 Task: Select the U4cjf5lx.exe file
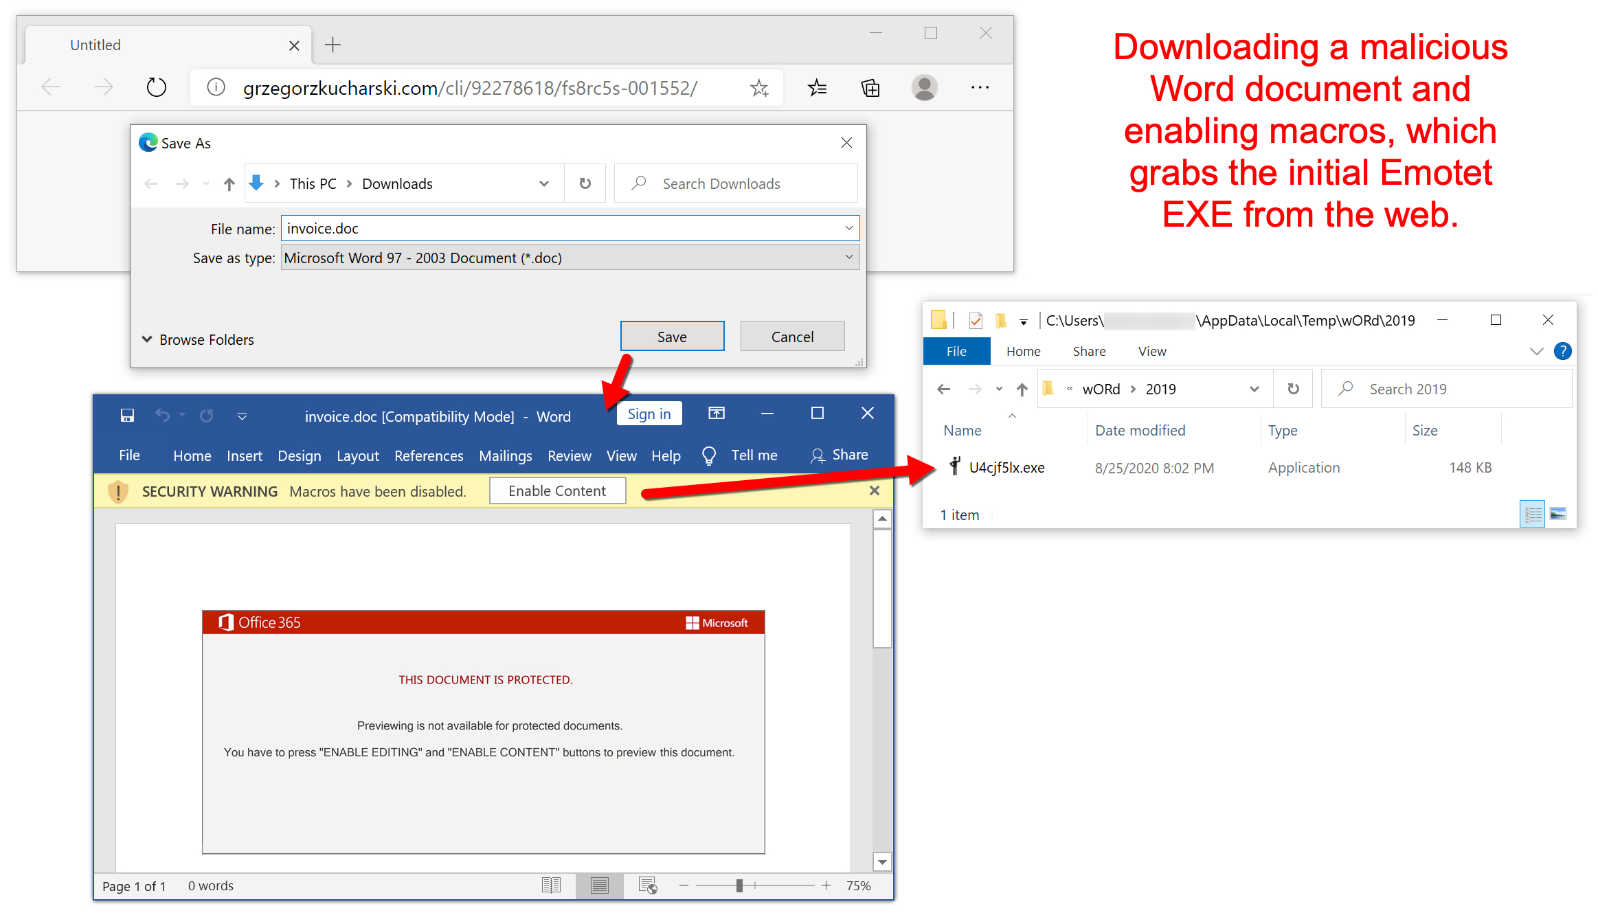click(1006, 467)
